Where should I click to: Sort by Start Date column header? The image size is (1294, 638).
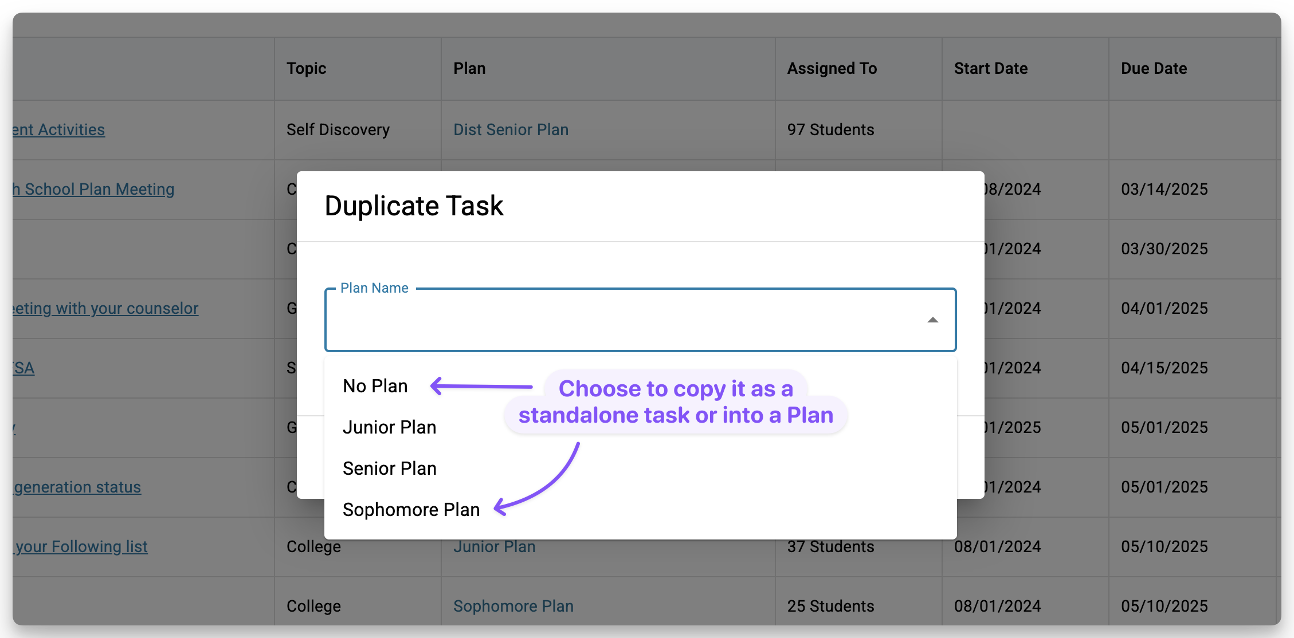click(990, 69)
